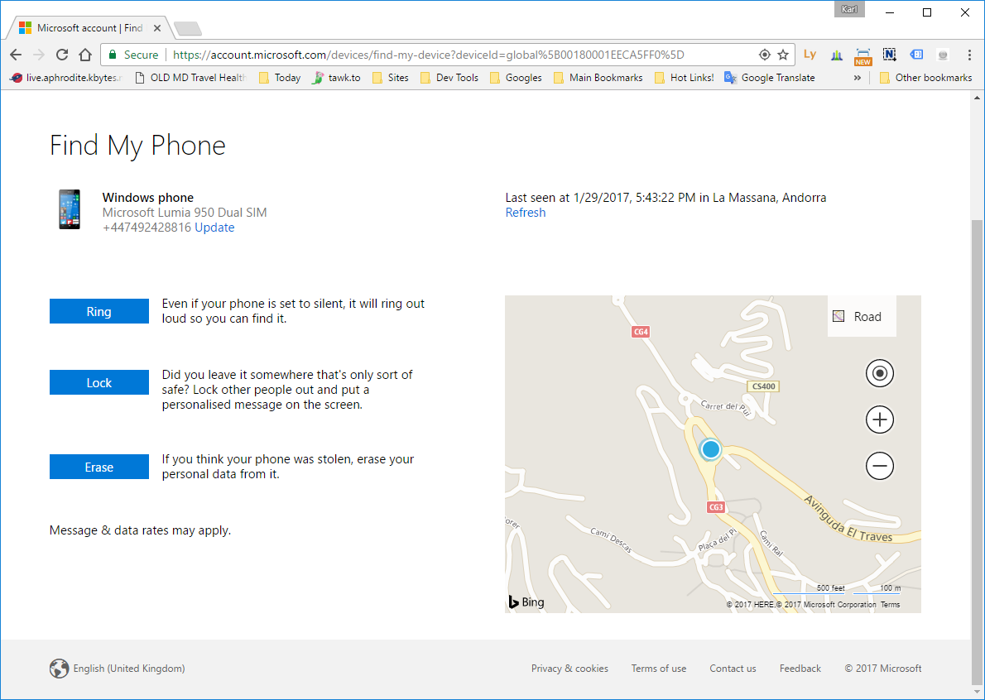Click the Erase button

[99, 467]
